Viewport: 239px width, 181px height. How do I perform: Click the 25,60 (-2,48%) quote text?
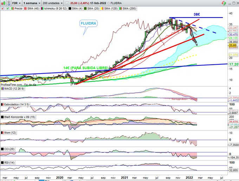pos(80,3)
